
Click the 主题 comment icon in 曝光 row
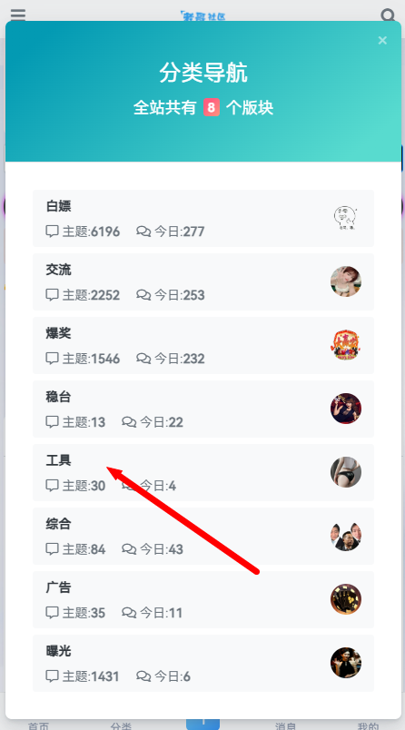[52, 676]
